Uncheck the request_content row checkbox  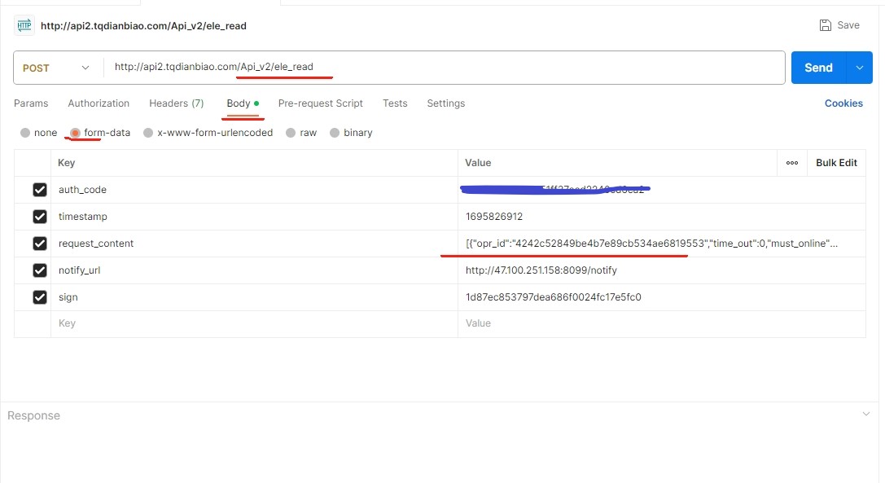(40, 244)
